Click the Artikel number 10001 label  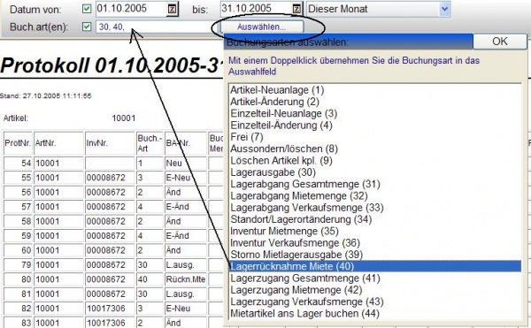coord(124,118)
